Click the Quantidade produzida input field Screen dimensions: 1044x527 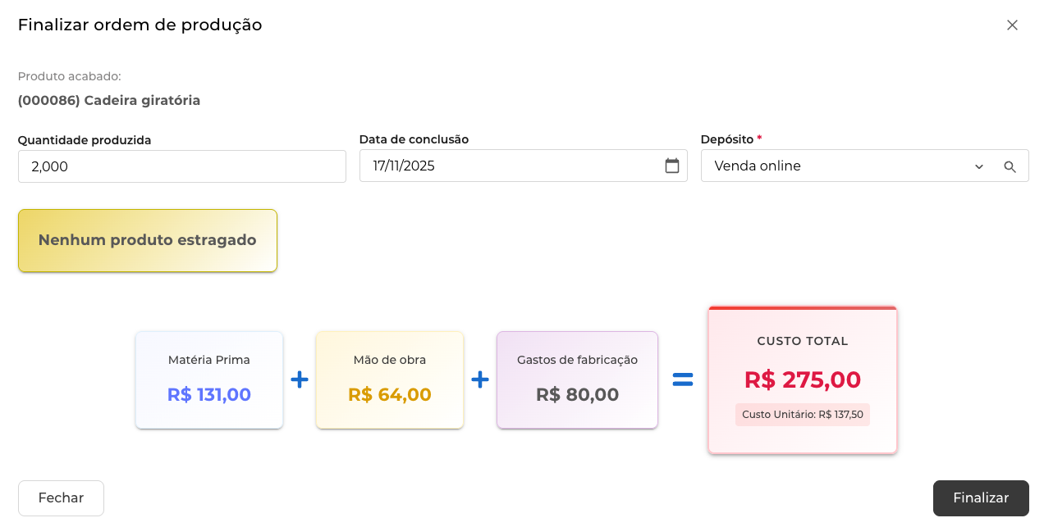pos(181,166)
